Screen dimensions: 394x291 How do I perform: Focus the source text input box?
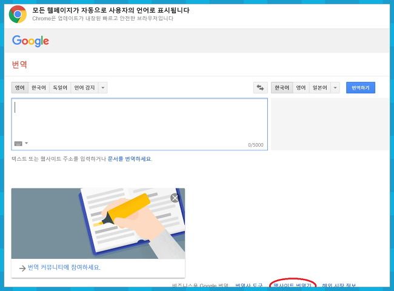coord(139,124)
